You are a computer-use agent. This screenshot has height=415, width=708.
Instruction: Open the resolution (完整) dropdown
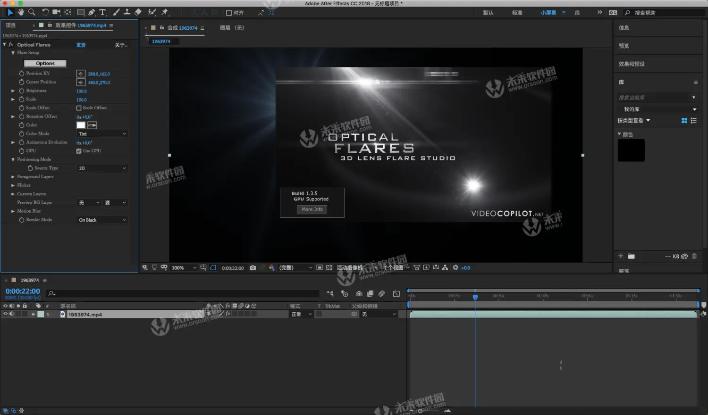click(x=296, y=268)
